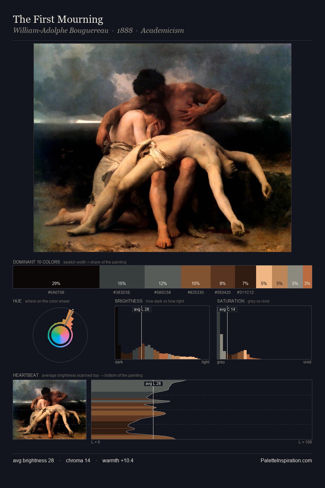Click the hex code #593420

click(x=223, y=292)
